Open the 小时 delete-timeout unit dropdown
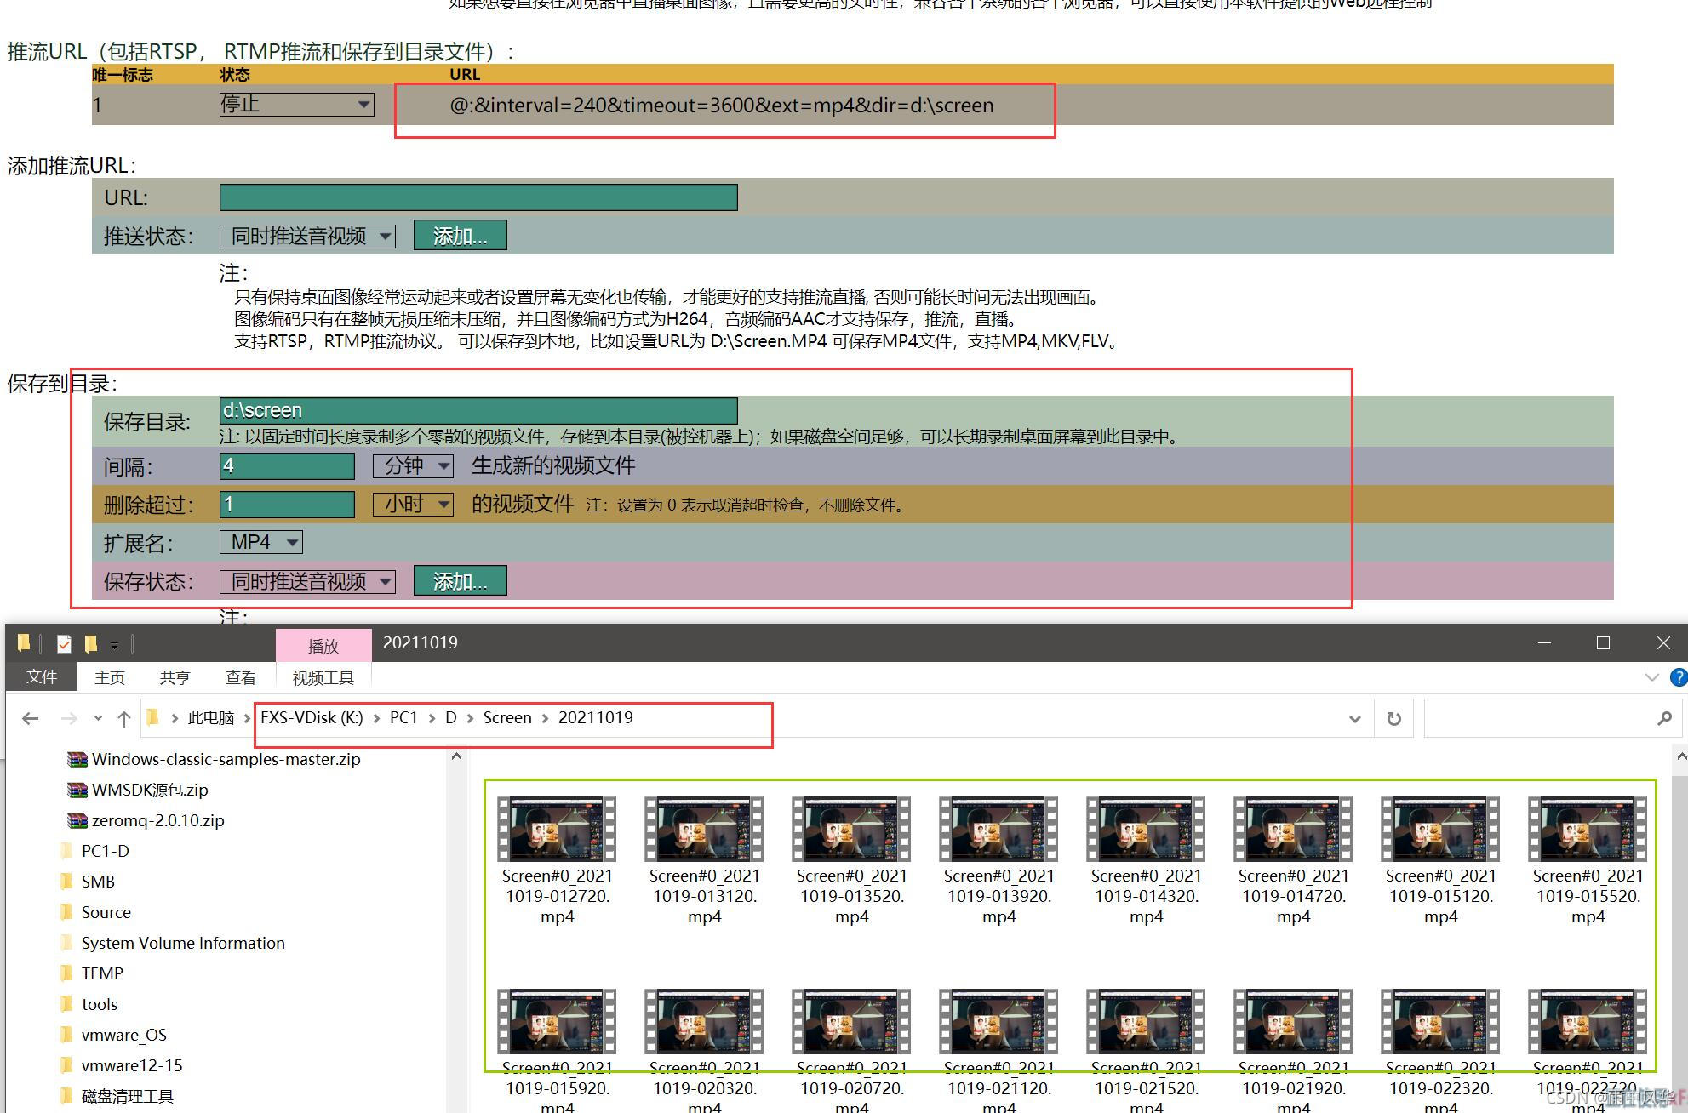Screen dimensions: 1688x1113 click(x=413, y=504)
